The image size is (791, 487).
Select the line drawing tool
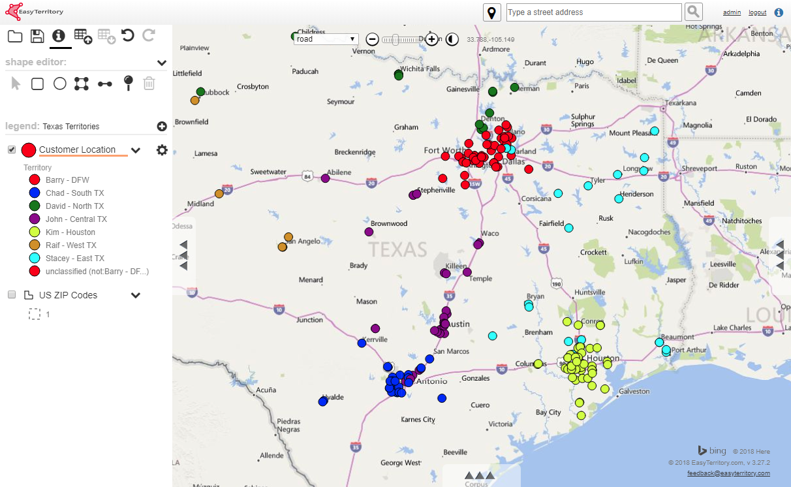pyautogui.click(x=104, y=84)
